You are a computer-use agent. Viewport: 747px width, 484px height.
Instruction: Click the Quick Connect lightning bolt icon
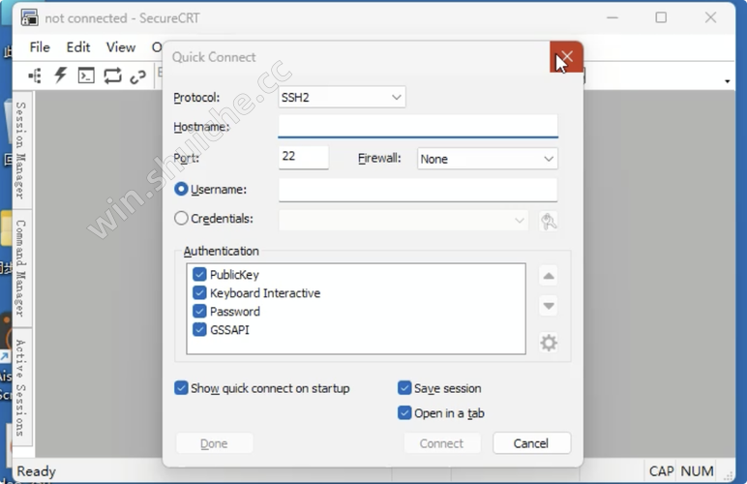click(61, 76)
